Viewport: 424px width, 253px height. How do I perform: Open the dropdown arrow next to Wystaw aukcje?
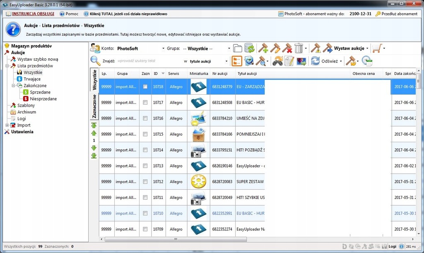coord(367,48)
